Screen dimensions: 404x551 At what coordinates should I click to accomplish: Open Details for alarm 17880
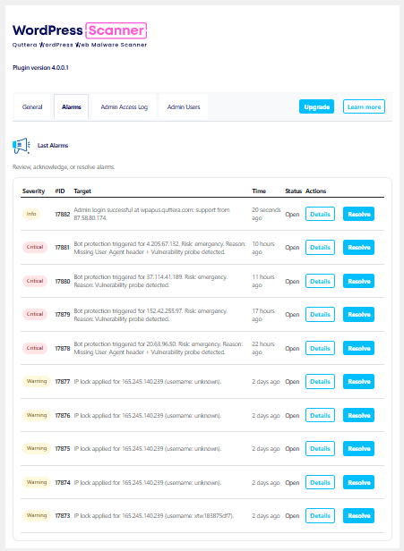point(320,281)
